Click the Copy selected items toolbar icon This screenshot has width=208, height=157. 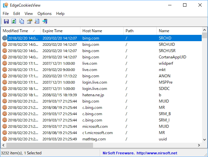click(x=22, y=21)
